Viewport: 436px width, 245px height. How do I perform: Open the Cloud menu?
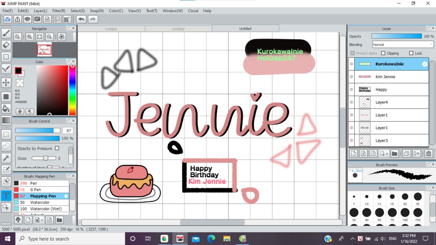(193, 11)
